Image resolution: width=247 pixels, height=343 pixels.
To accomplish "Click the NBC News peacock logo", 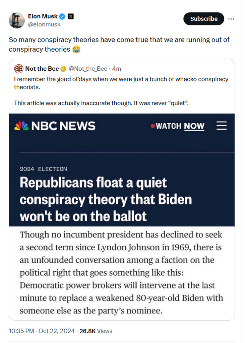I will [21, 126].
